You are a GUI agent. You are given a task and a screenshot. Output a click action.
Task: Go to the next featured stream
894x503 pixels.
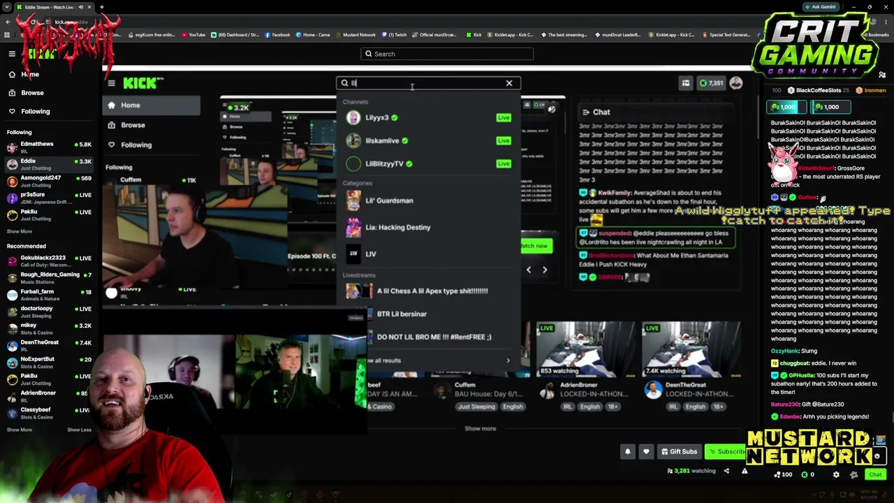545,270
